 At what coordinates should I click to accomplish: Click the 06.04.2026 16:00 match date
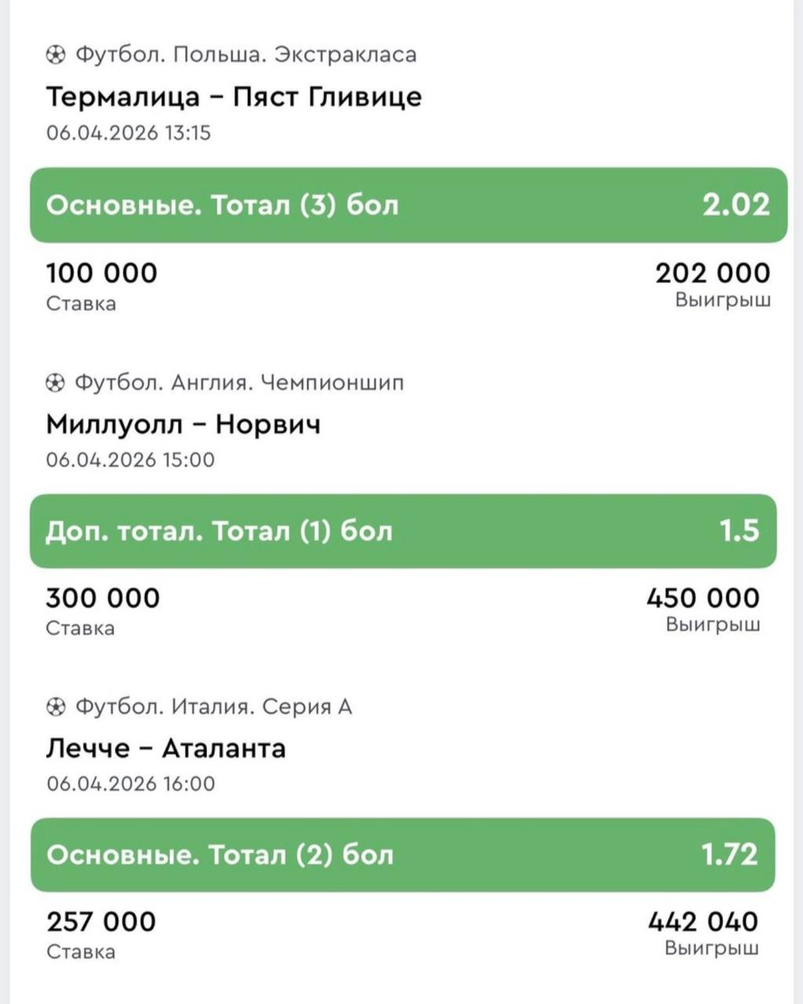coord(130,784)
